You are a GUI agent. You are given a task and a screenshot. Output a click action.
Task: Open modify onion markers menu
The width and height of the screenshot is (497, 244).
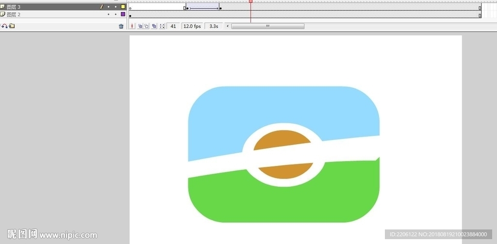pos(162,26)
